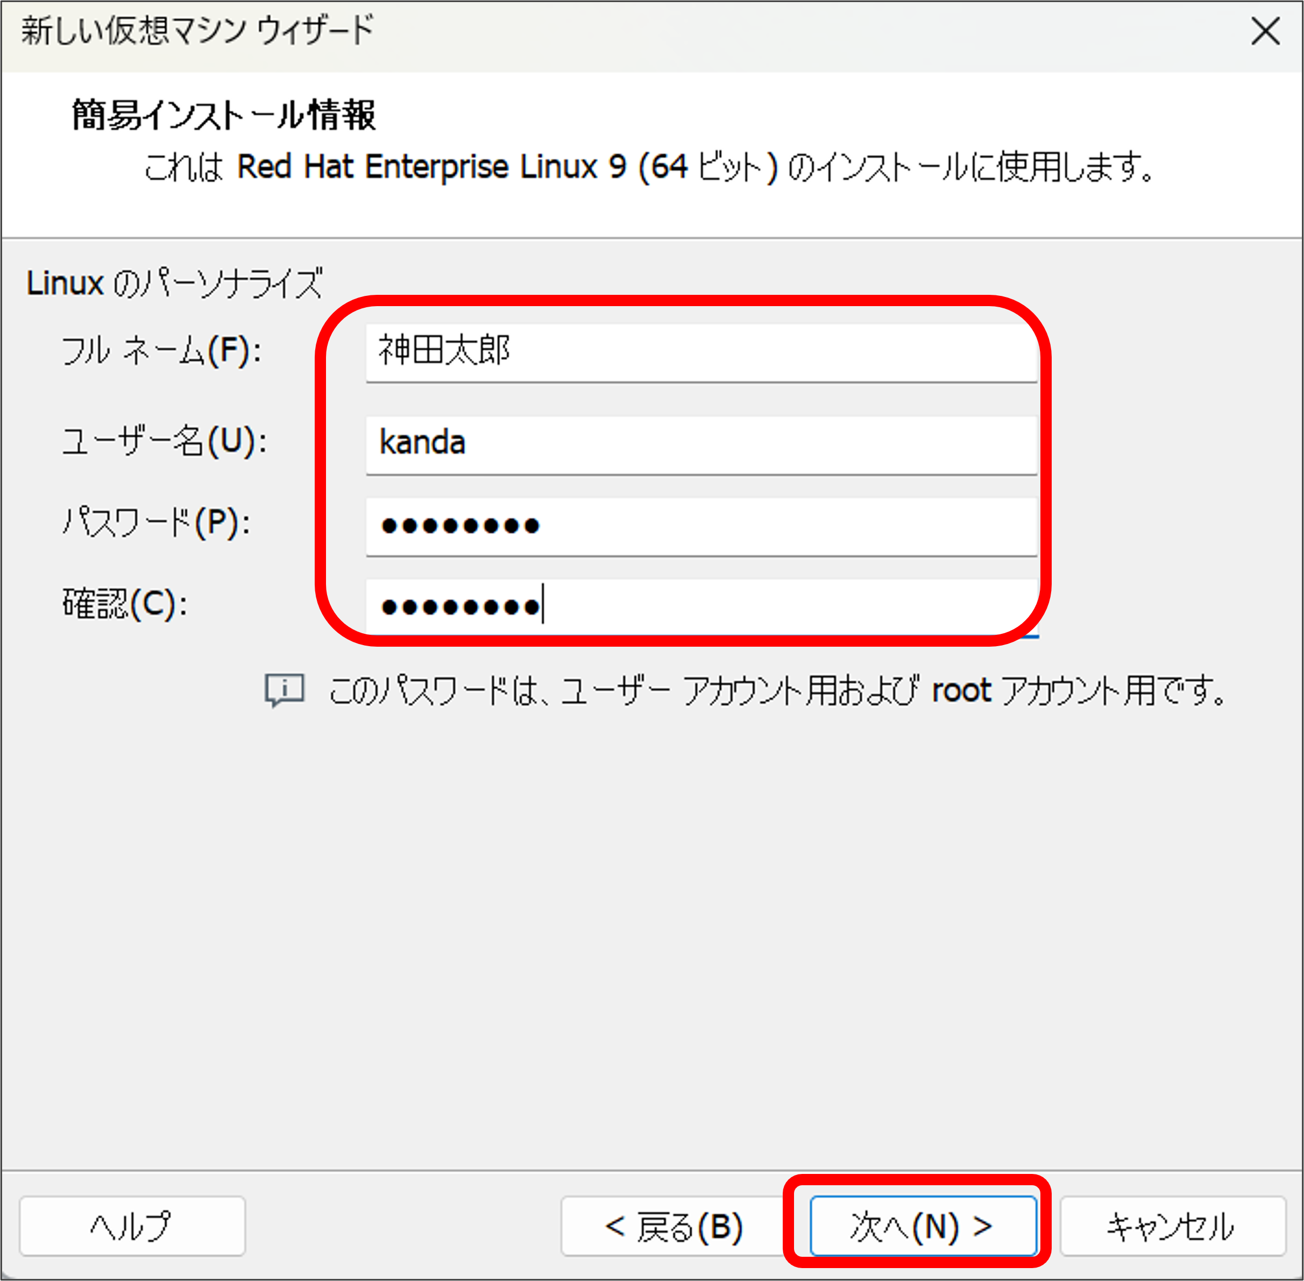Click the bold root word in password note
Viewport: 1304px width, 1281px height.
click(x=961, y=690)
